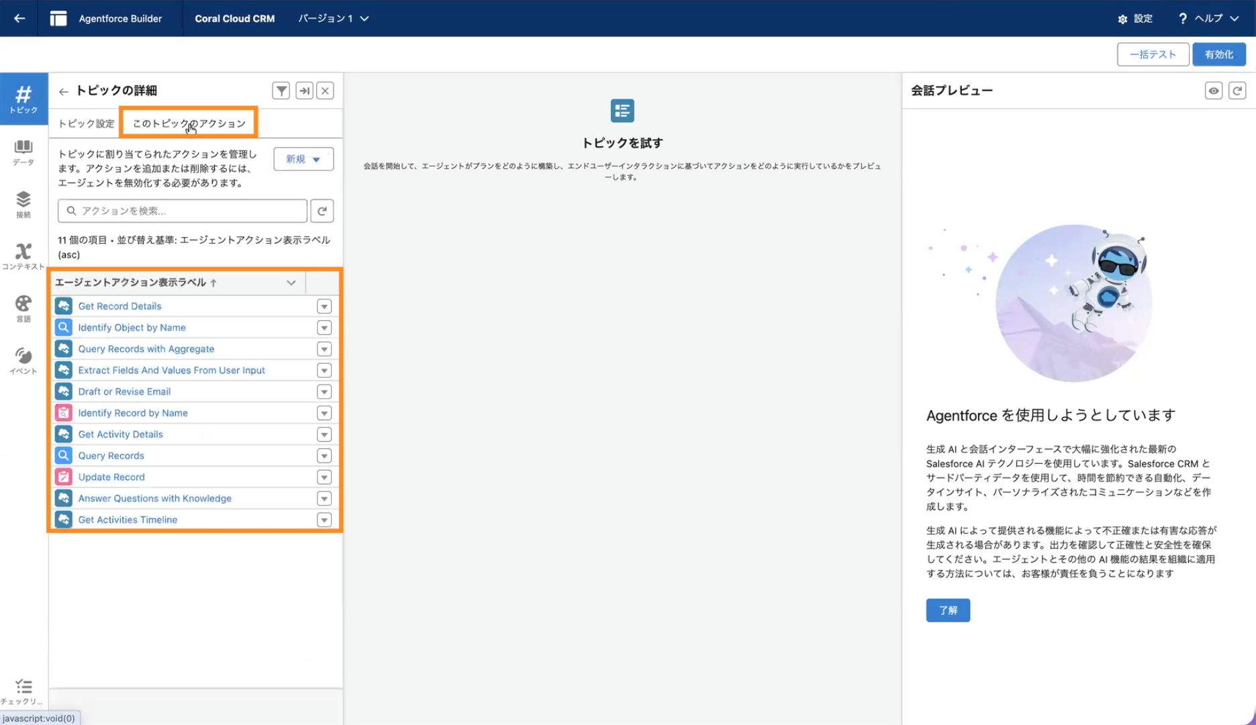
Task: Open the 新規 dropdown button
Action: tap(303, 159)
